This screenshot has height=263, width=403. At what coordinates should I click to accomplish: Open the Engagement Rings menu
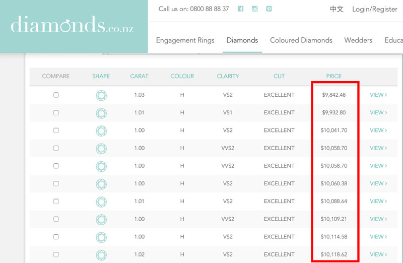click(x=185, y=40)
